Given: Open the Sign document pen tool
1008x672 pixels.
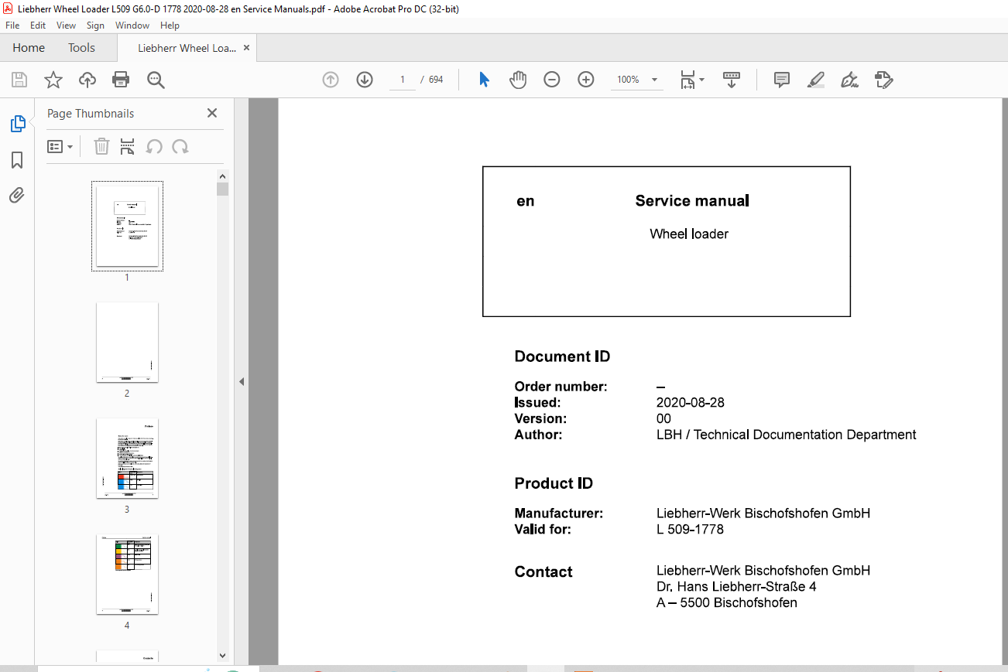Looking at the screenshot, I should (x=850, y=80).
